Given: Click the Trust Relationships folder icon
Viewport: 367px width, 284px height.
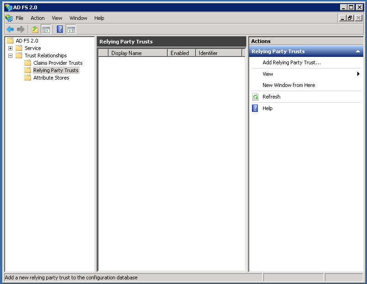Looking at the screenshot, I should tap(19, 56).
